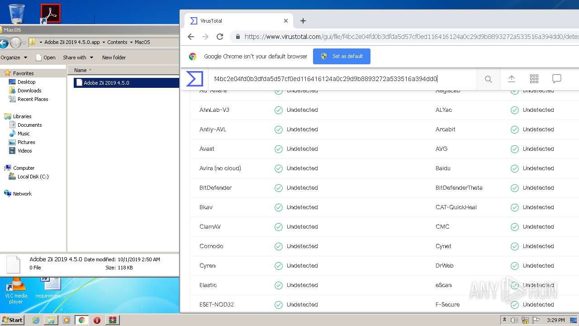Click the CAT-QuickHeal engine name
The height and width of the screenshot is (326, 579).
click(x=456, y=207)
